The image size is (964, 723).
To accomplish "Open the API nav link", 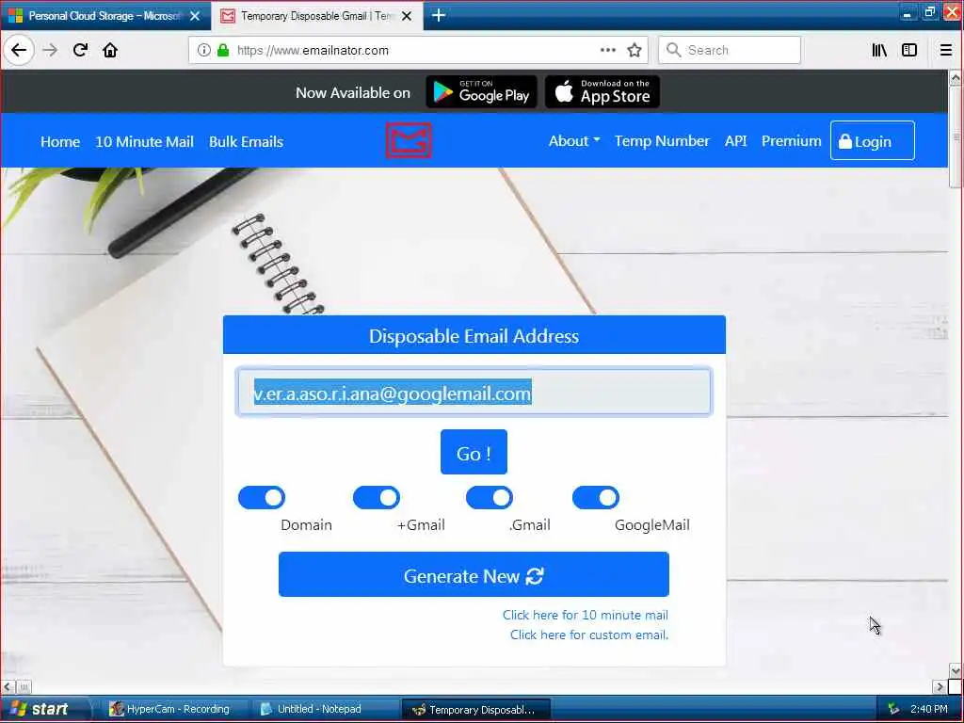I will [x=735, y=141].
